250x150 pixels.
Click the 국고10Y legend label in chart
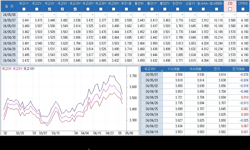(29, 69)
